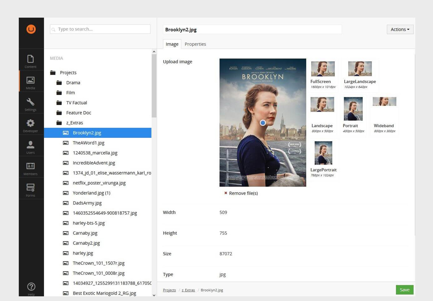
Task: Open harley-bts-5.jpg in the tree
Action: (88, 223)
